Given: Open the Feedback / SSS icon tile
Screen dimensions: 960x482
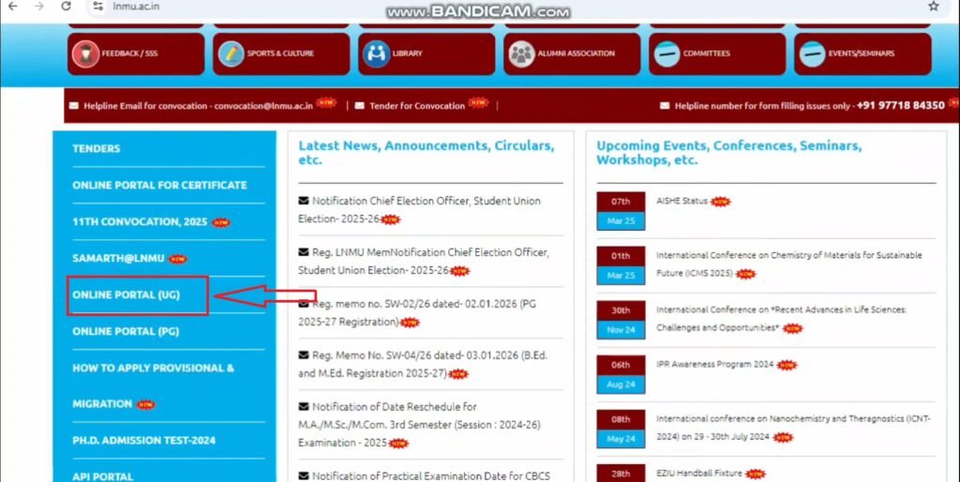Looking at the screenshot, I should point(85,53).
